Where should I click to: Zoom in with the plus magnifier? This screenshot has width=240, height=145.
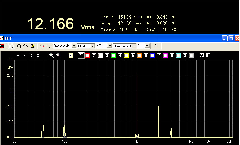[x=51, y=55]
